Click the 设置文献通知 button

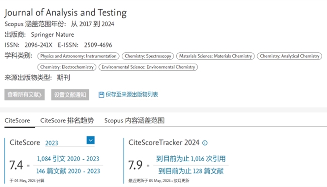pyautogui.click(x=70, y=95)
